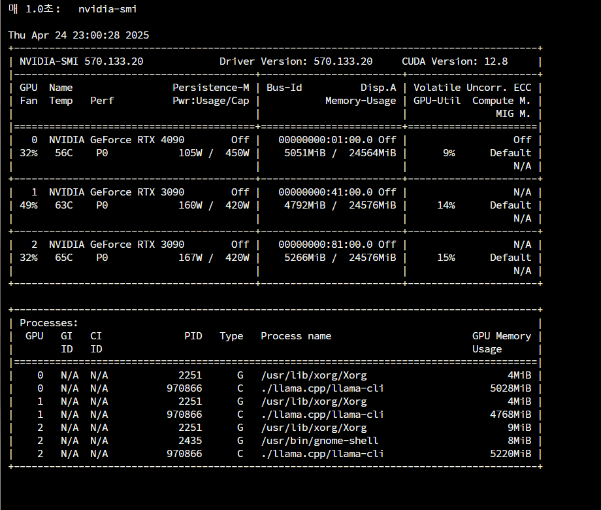Click the 'GPU-Util' column header
Viewport: 601px width, 510px height.
437,101
